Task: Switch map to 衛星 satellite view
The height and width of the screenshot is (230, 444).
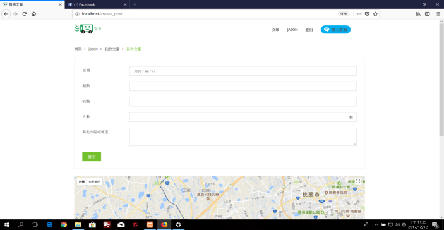Action: pos(94,182)
